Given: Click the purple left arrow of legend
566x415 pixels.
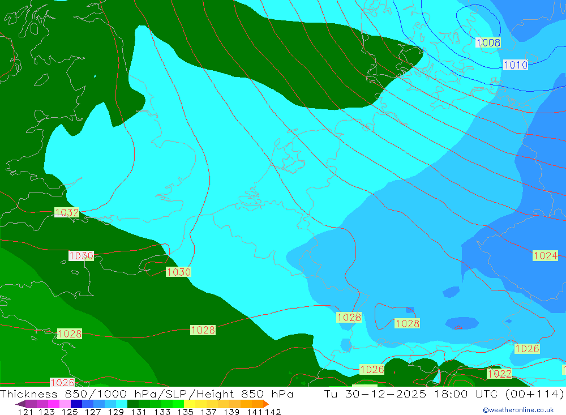Looking at the screenshot, I should coord(20,404).
